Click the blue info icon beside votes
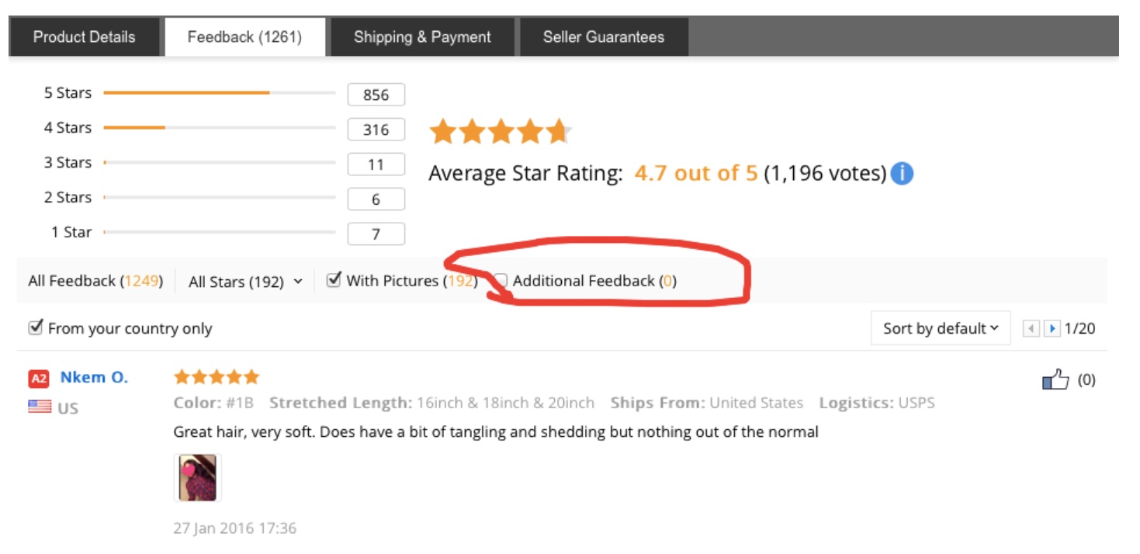This screenshot has width=1140, height=554. [902, 173]
